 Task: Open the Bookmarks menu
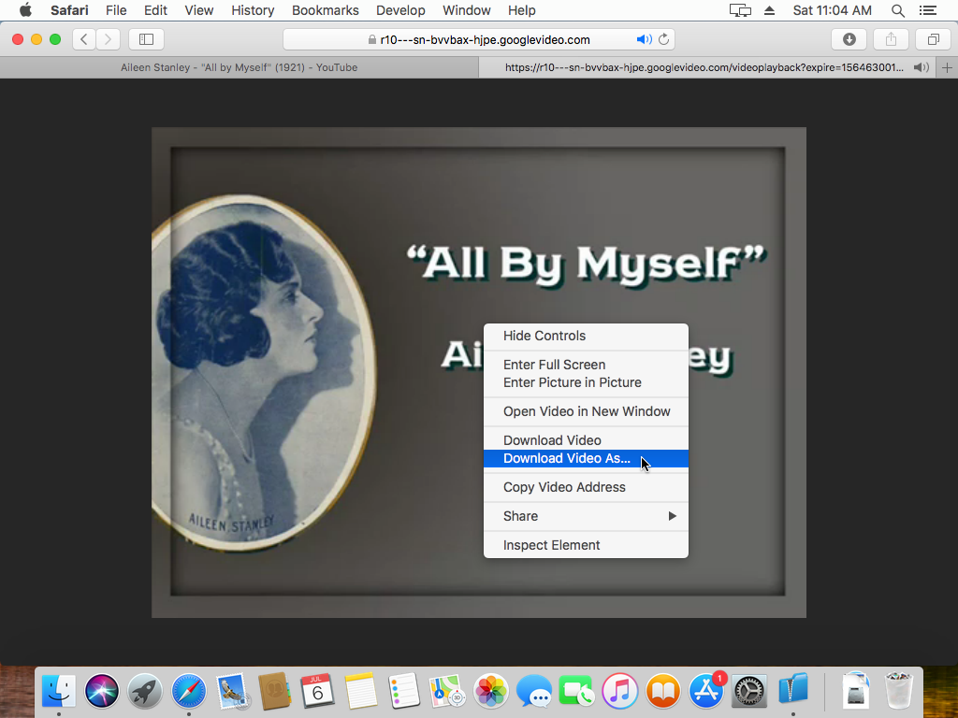click(323, 10)
